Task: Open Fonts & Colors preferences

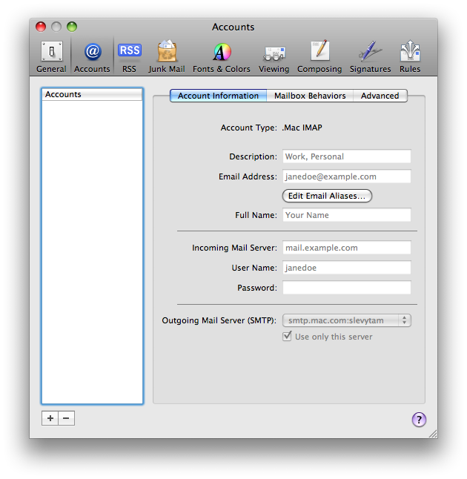Action: [x=221, y=56]
